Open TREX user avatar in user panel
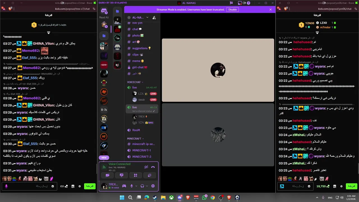359x202 pixels. coord(104,186)
